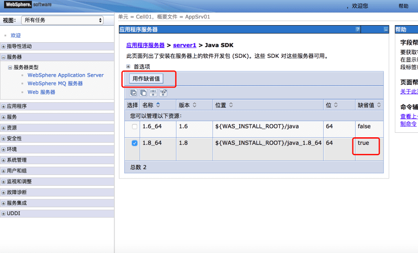
Task: Expand 服务 navigation node
Action: pyautogui.click(x=3, y=117)
